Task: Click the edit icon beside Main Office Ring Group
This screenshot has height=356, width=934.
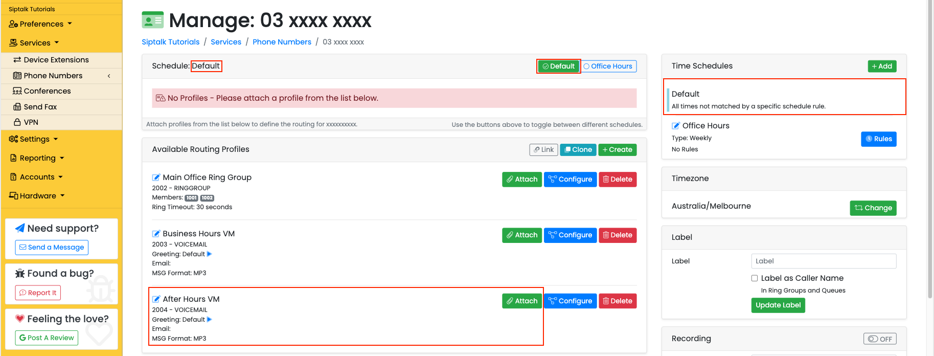Action: tap(156, 177)
